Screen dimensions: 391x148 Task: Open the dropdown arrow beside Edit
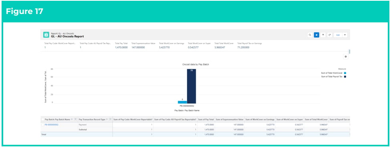click(x=345, y=35)
